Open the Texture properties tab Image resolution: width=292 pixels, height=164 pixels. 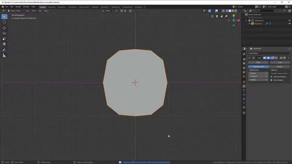tap(244, 113)
